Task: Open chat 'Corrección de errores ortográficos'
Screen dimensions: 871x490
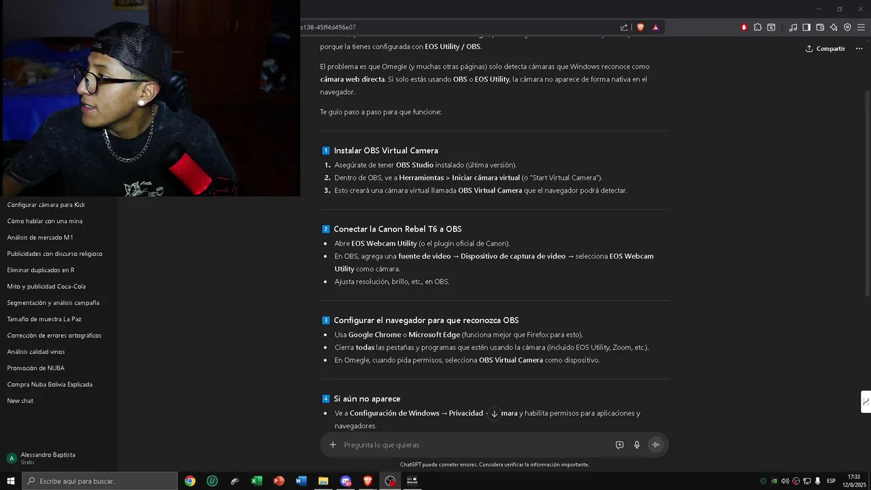Action: tap(54, 336)
